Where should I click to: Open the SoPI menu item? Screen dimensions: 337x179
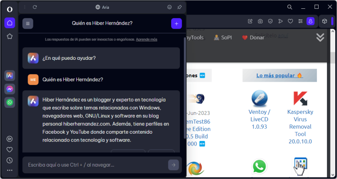click(222, 38)
